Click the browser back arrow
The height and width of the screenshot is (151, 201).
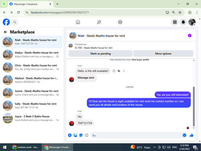(x=4, y=12)
